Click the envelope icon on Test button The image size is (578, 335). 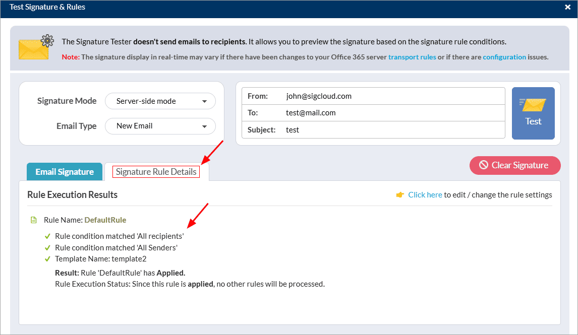click(x=533, y=104)
